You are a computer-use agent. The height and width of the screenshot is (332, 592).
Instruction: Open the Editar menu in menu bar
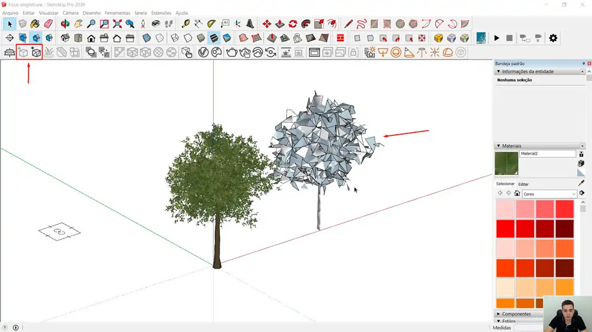point(28,13)
